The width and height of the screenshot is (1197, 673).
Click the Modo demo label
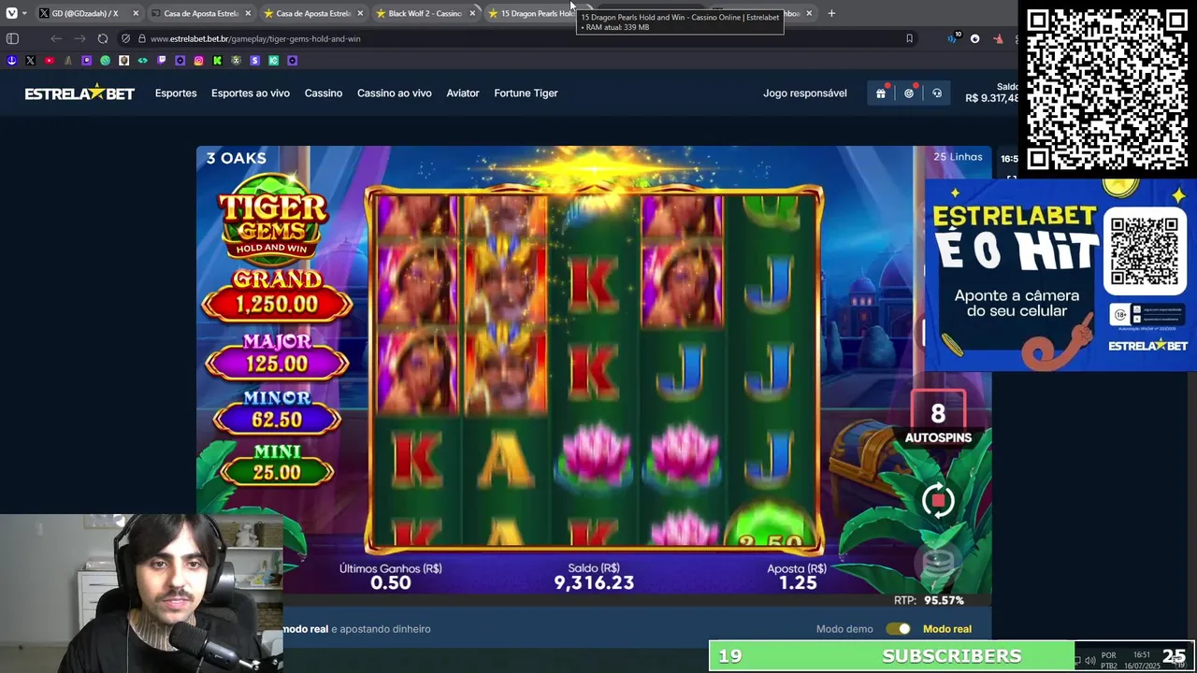[x=844, y=629]
